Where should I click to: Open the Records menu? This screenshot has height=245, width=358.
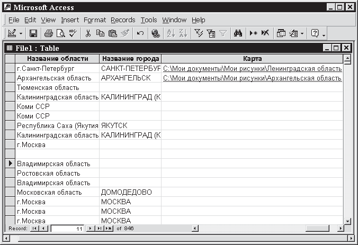(123, 20)
